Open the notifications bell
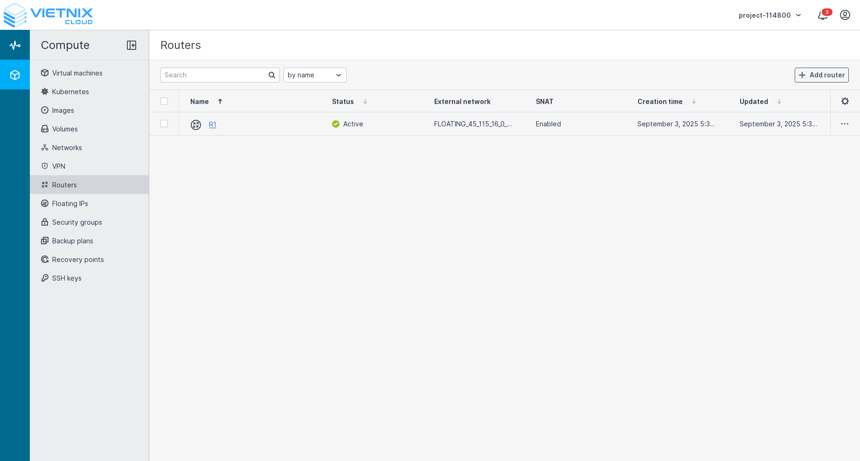The height and width of the screenshot is (461, 860). (822, 15)
